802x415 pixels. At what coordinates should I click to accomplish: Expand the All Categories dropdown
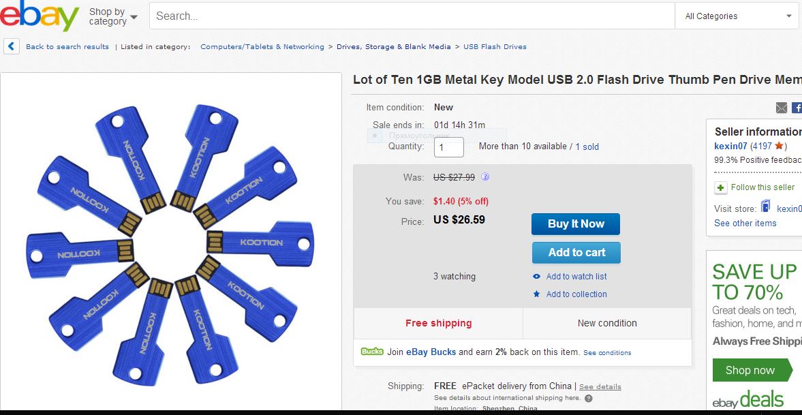click(x=737, y=16)
